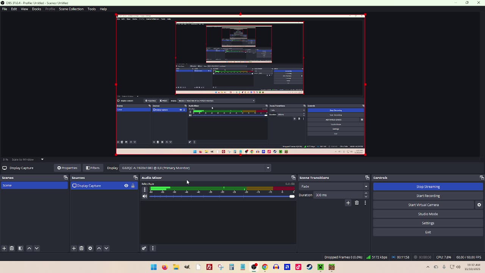485x273 pixels.
Task: Click Stop Streaming button
Action: coord(428,187)
